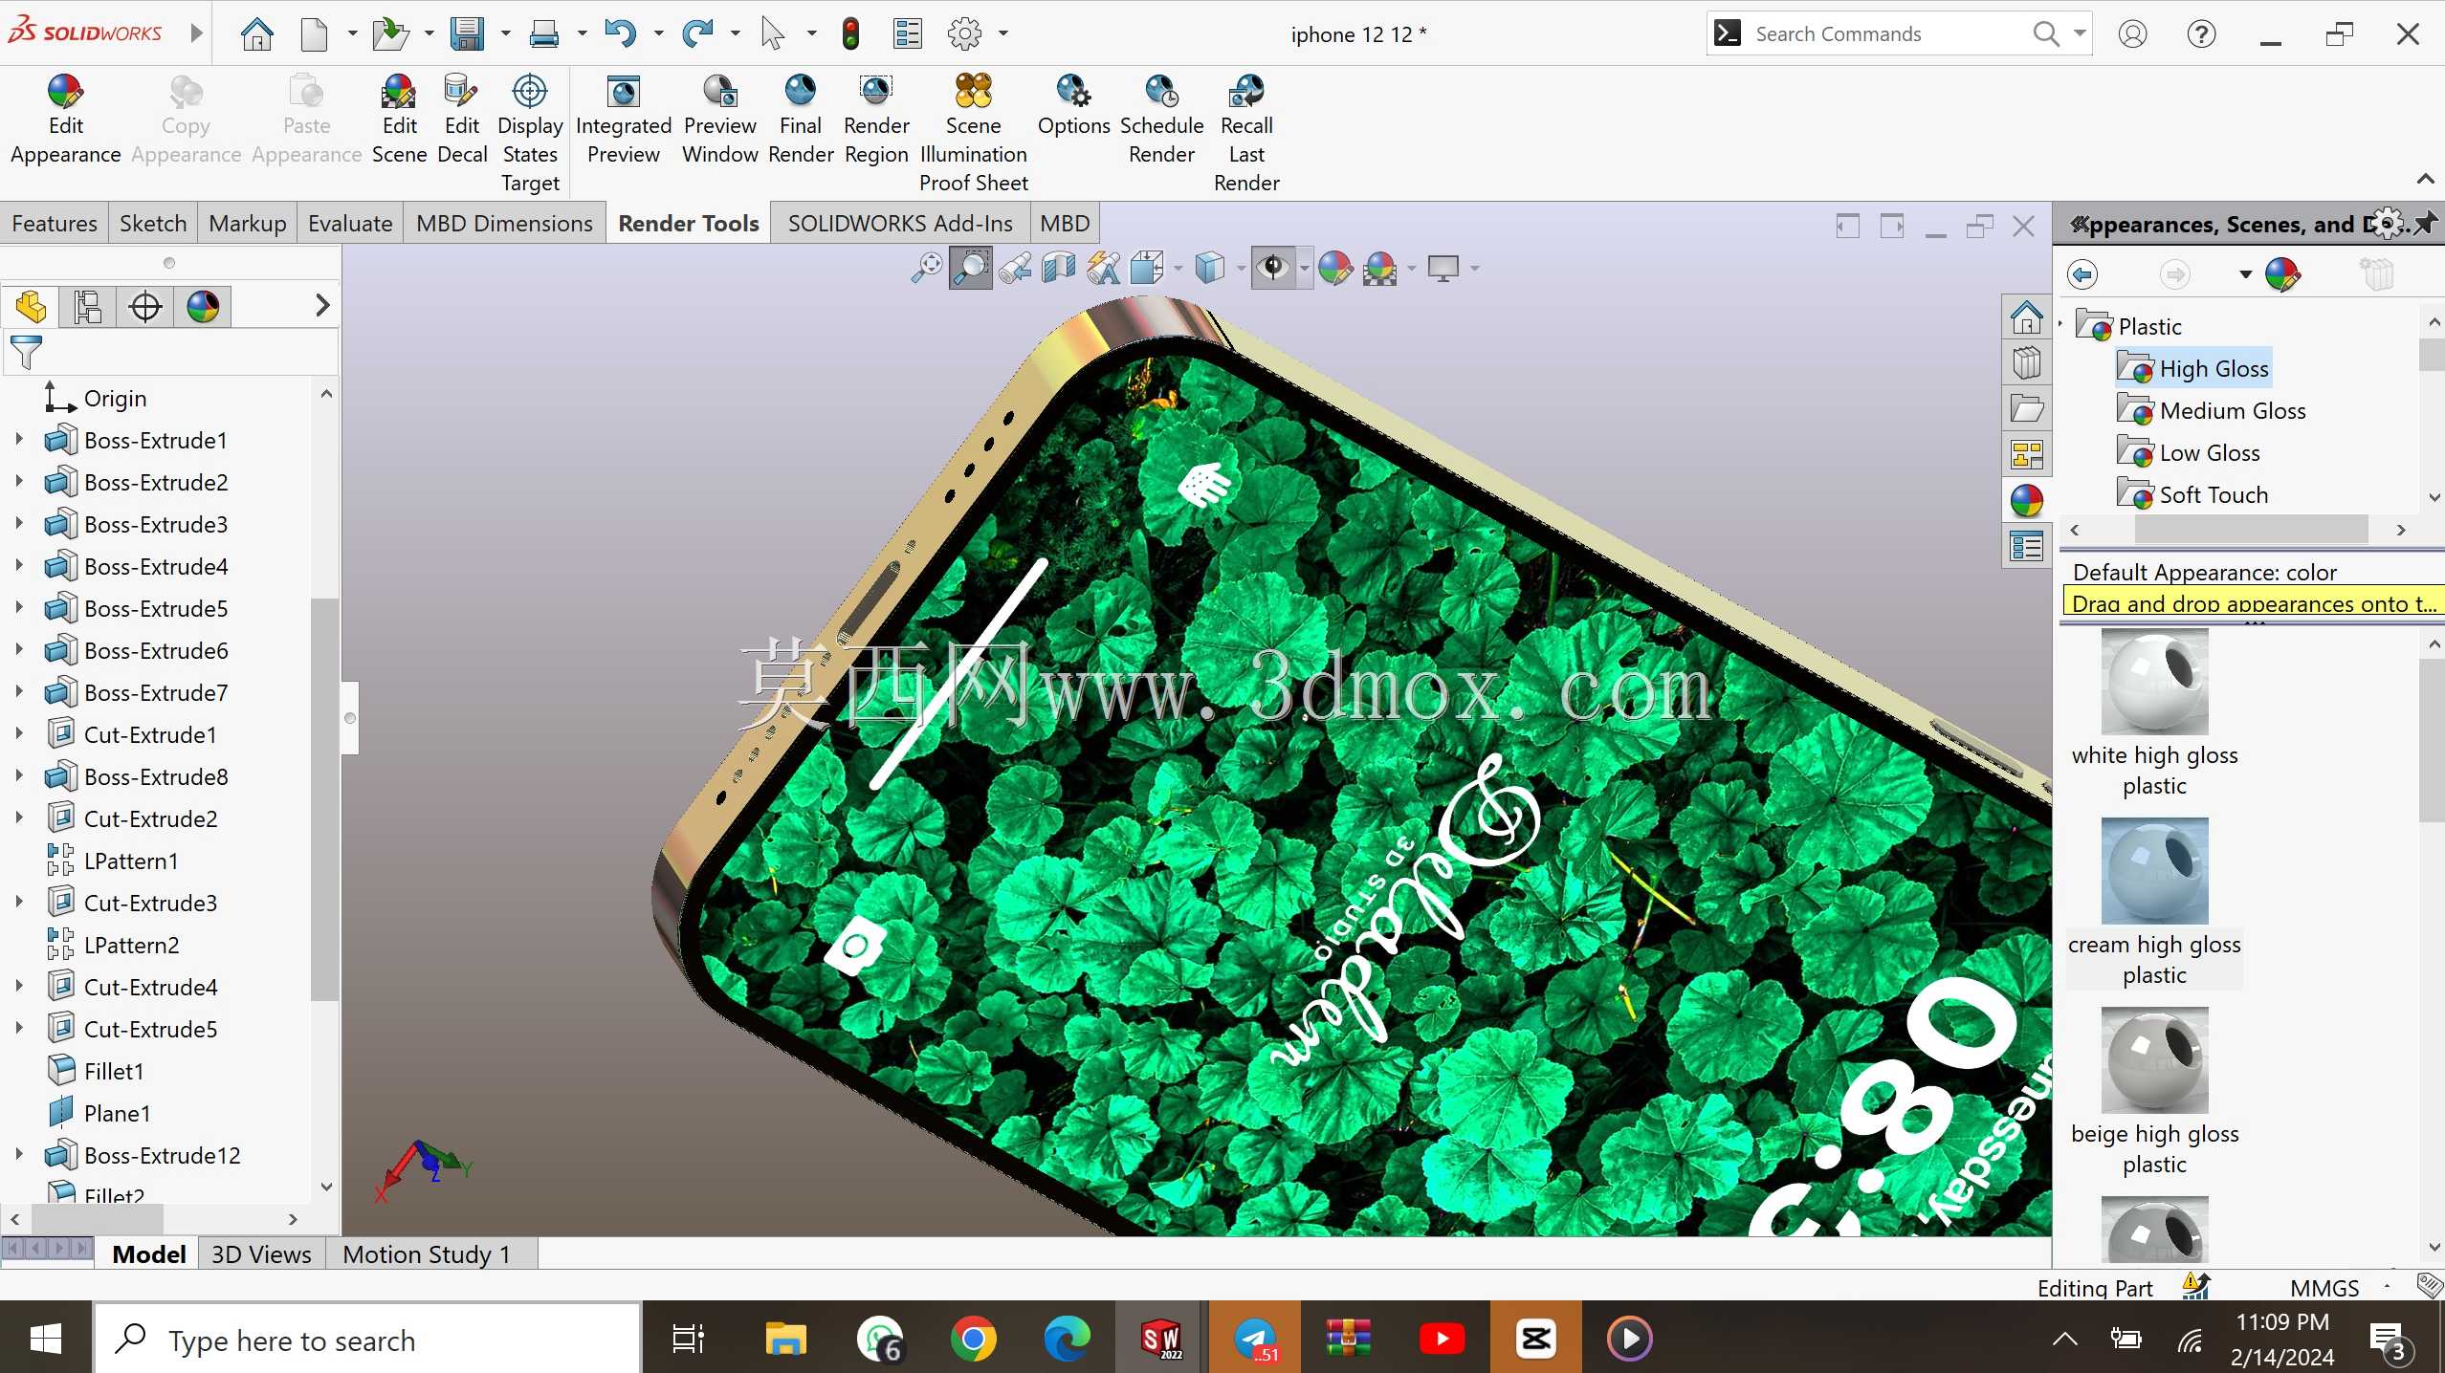Open render Options
Viewport: 2445px width, 1373px height.
[1073, 105]
